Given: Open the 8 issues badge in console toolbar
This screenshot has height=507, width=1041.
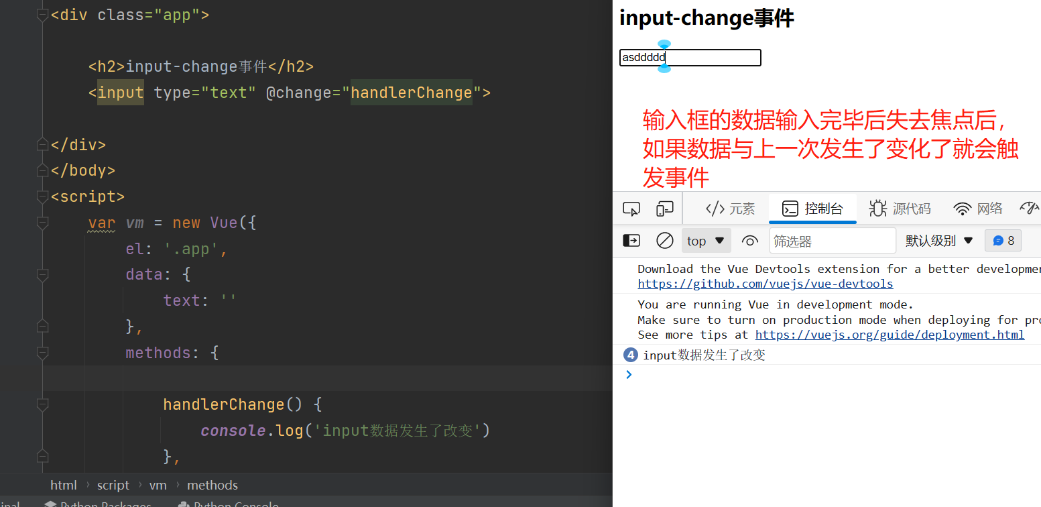Looking at the screenshot, I should click(1003, 241).
